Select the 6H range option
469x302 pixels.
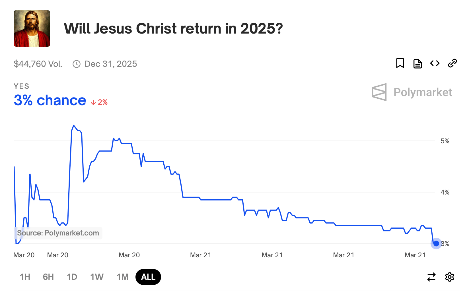pos(48,277)
